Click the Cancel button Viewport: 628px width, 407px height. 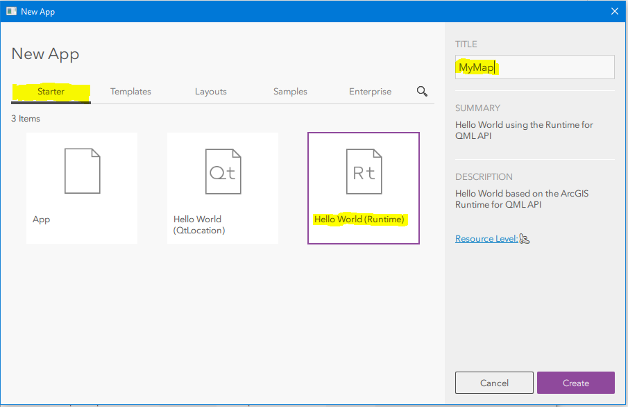point(494,383)
